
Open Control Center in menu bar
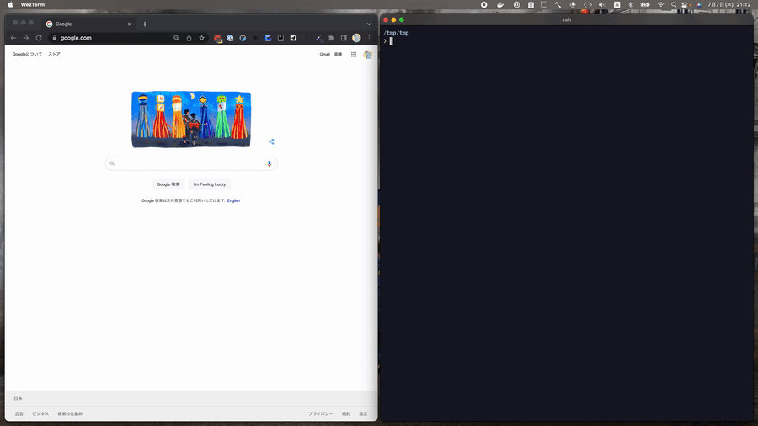pyautogui.click(x=685, y=4)
